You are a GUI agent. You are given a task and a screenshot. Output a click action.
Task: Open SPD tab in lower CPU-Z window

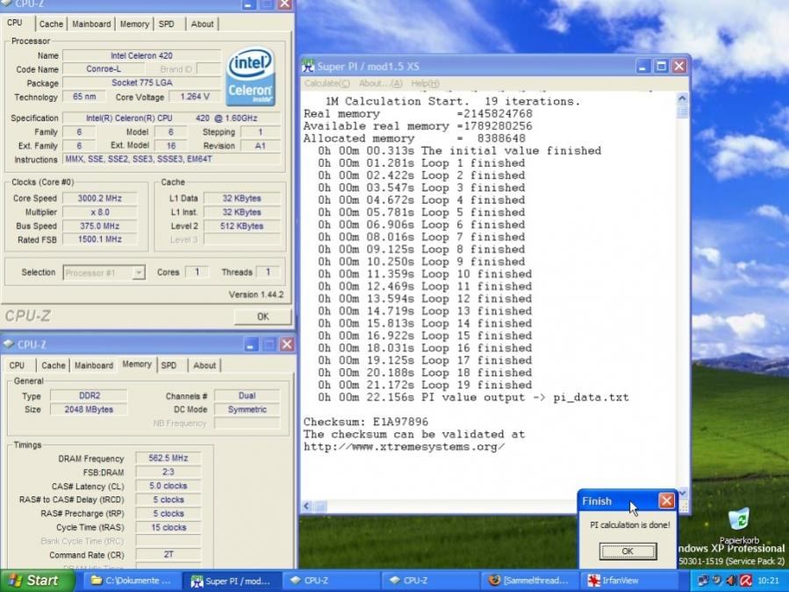(x=169, y=365)
